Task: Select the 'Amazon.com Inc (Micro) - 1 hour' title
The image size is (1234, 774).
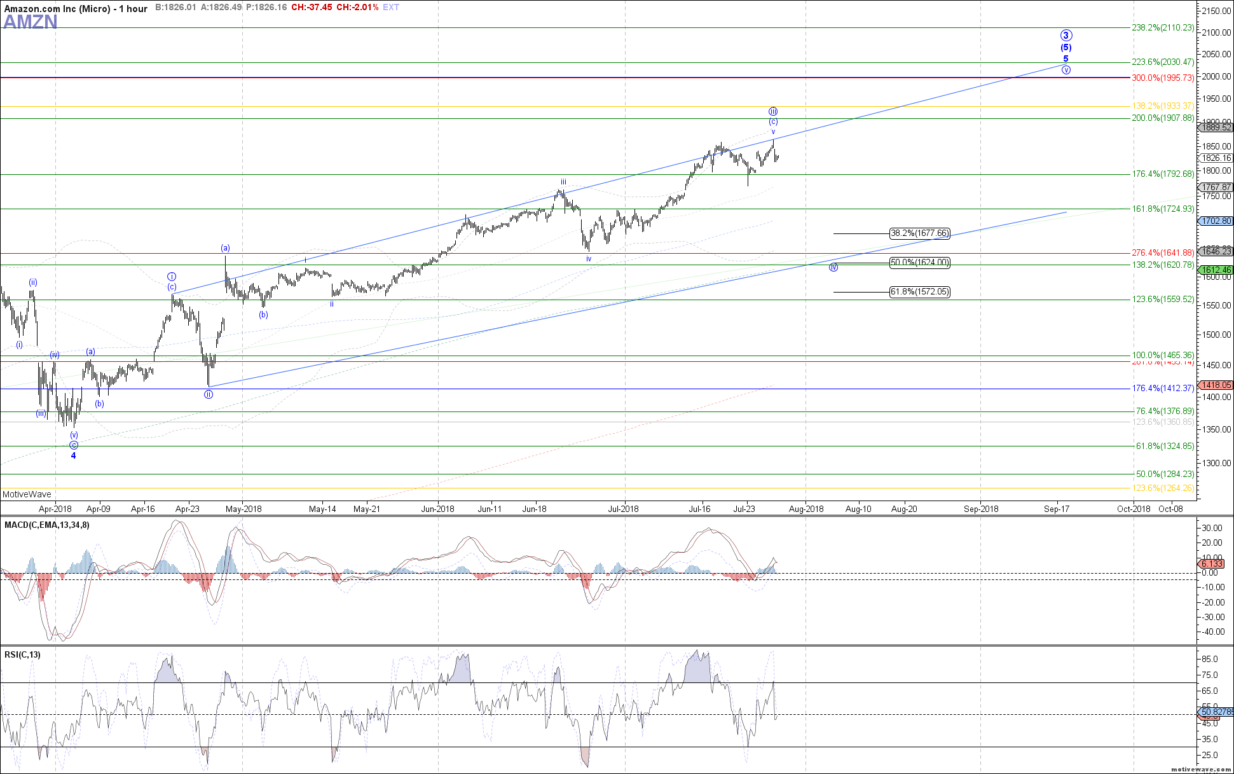Action: click(x=76, y=8)
